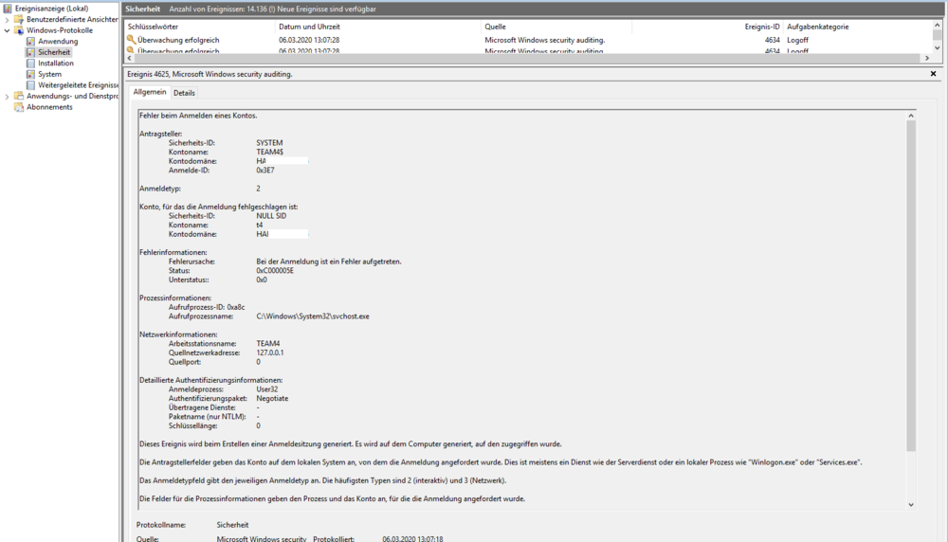This screenshot has width=948, height=542.
Task: Select the Sicherheit log in the tree
Action: (x=54, y=52)
